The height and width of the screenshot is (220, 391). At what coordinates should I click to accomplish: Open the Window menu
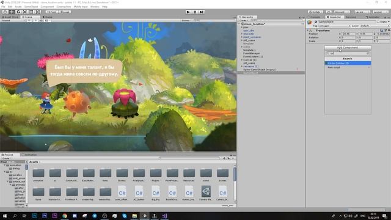pyautogui.click(x=95, y=7)
